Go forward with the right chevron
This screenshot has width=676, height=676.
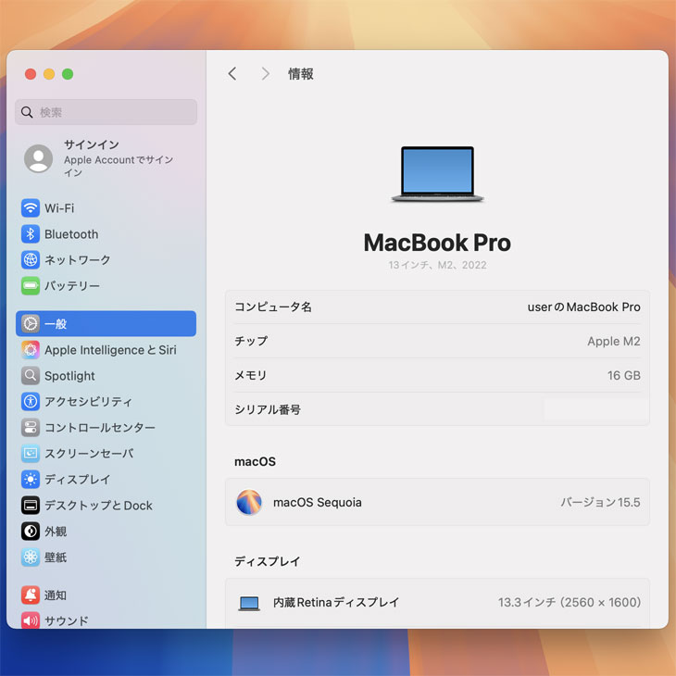[266, 74]
